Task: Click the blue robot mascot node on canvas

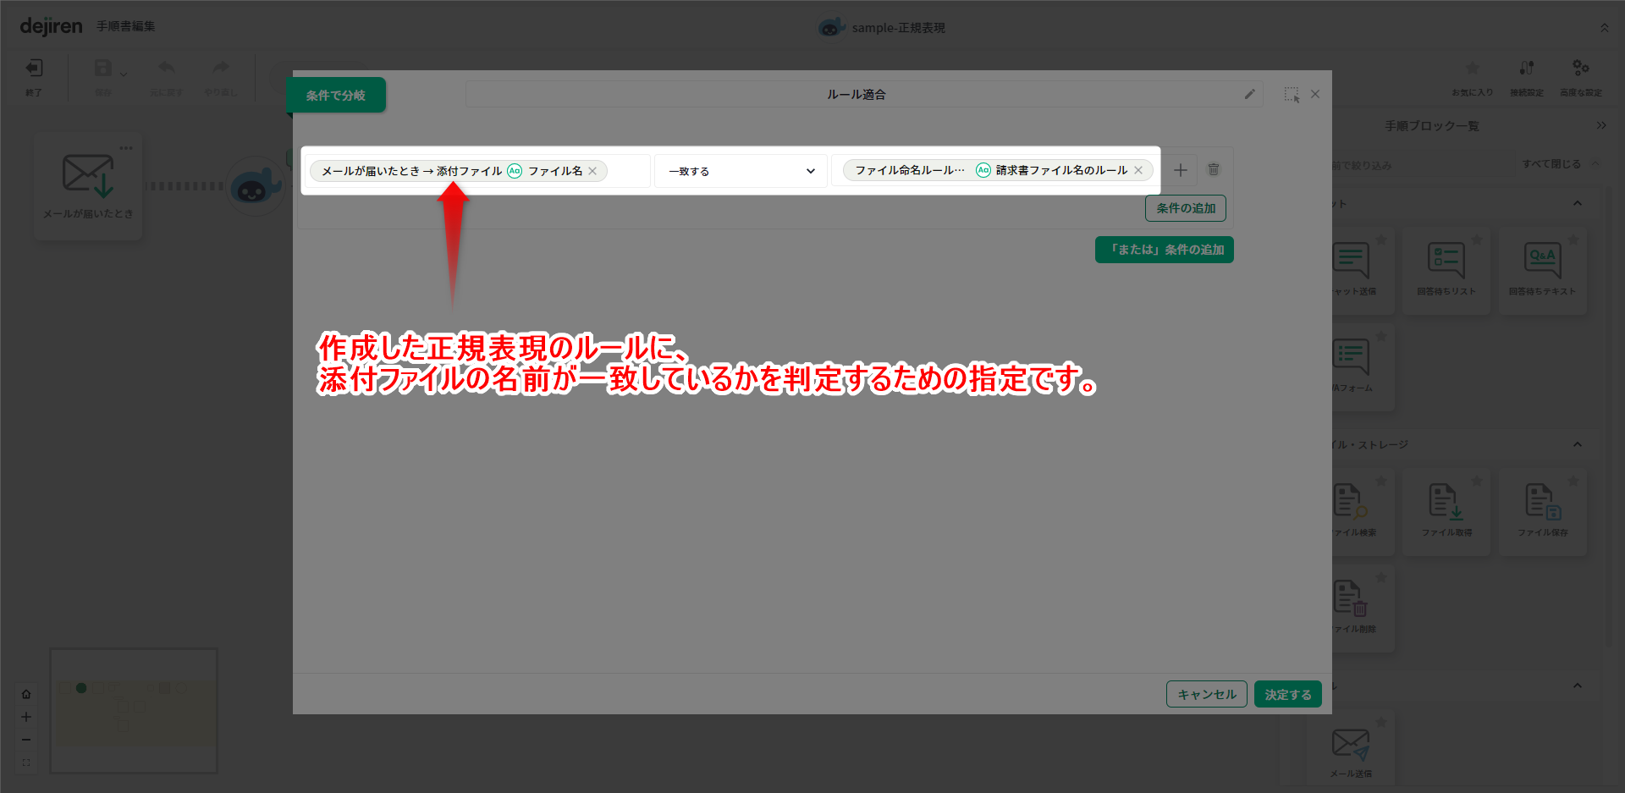Action: tap(256, 186)
